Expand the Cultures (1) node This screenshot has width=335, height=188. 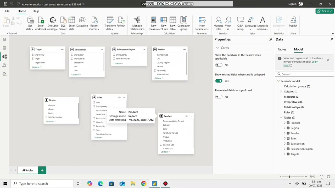point(281,91)
